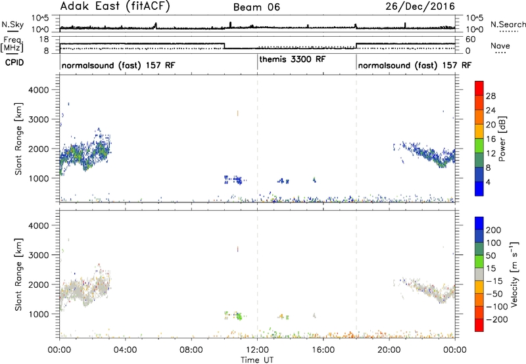Click the 'CPID' row label
The height and width of the screenshot is (364, 526).
tap(14, 62)
